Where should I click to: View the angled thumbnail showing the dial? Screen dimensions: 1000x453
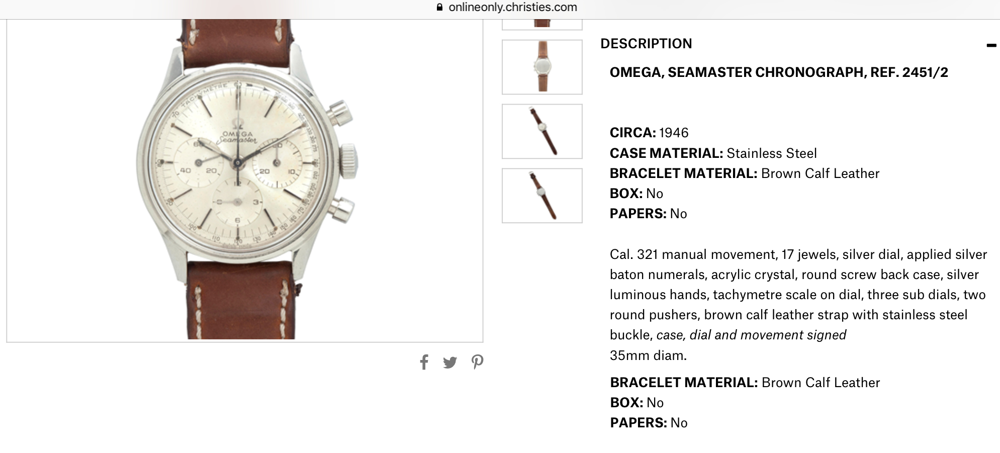click(542, 131)
